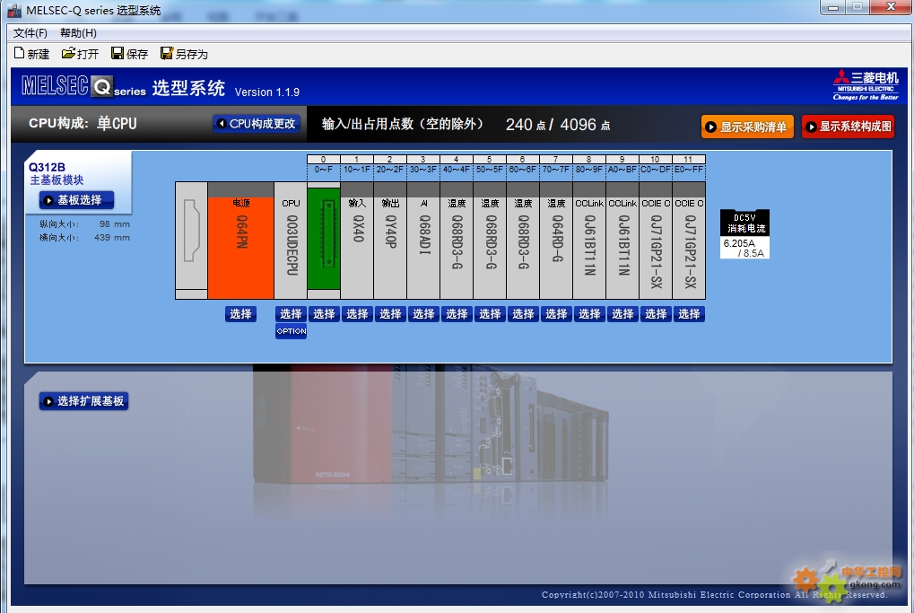This screenshot has width=914, height=613.
Task: Click the 新建 (New) toolbar icon
Action: coord(31,54)
